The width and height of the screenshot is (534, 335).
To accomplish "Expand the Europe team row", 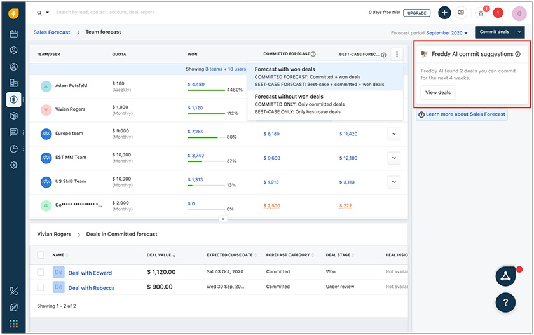I will (x=394, y=134).
